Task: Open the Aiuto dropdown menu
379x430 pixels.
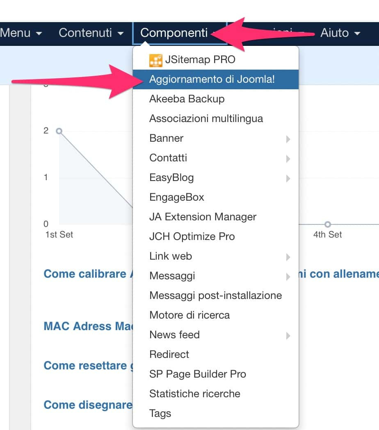Action: coord(340,33)
